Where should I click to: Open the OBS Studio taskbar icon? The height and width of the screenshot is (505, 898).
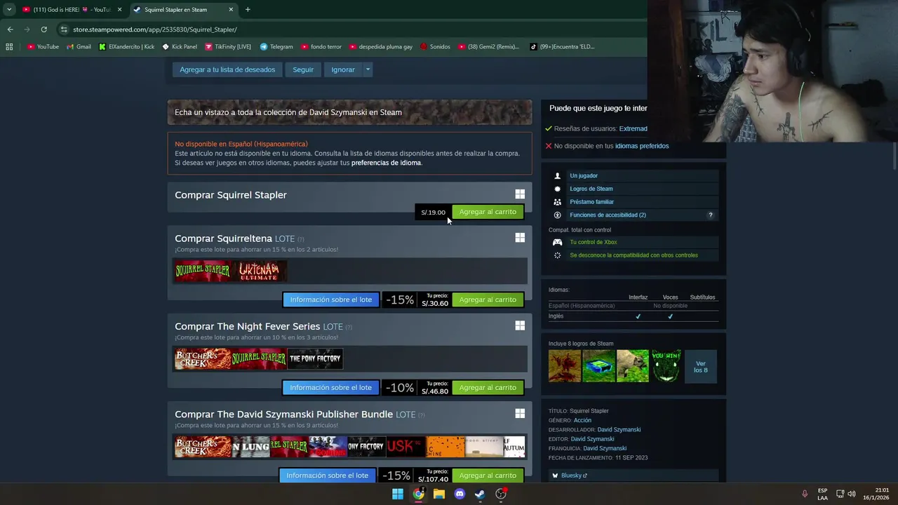501,494
